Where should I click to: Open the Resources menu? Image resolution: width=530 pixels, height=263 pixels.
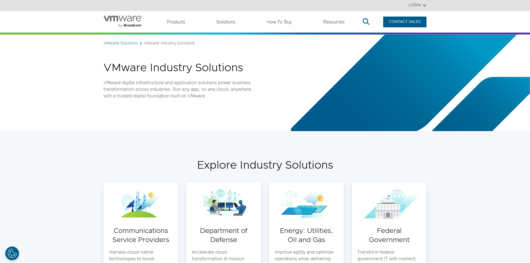point(334,22)
